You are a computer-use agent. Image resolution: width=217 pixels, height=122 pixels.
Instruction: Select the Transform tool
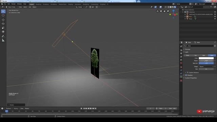[x=3, y=32]
